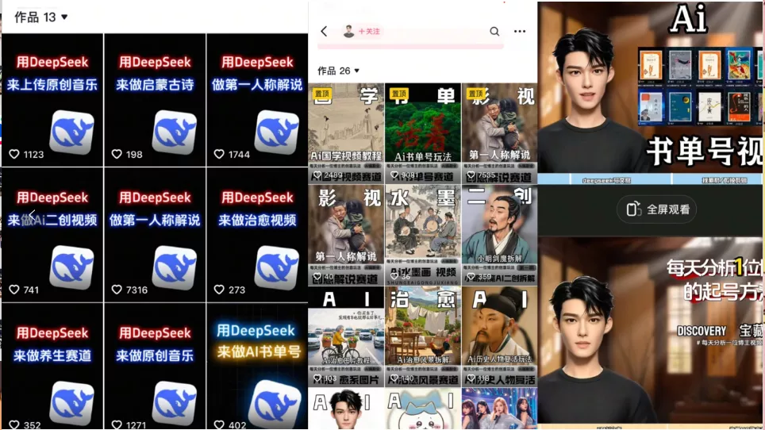Click the heart icon showing 1123 likes

click(14, 155)
